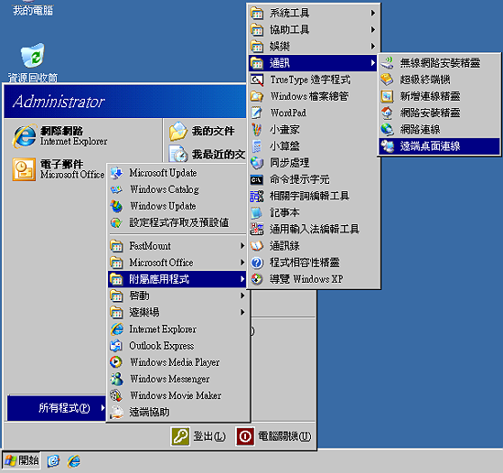503x473 pixels.
Task: Open the FastMount program folder
Action: 177,246
